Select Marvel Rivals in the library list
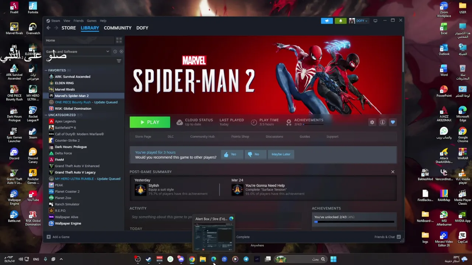Screen dimensions: 472x265 click(x=65, y=89)
